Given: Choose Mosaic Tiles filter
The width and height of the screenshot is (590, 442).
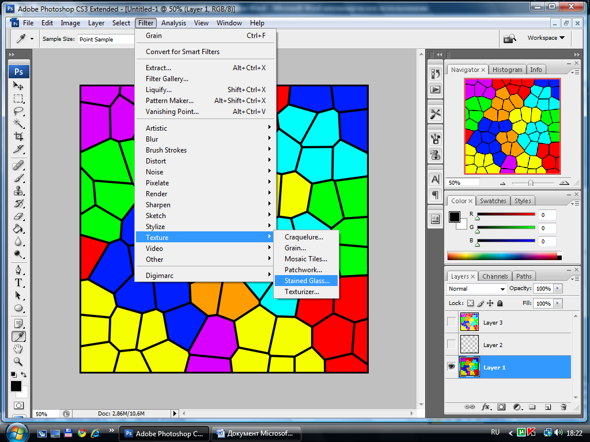Looking at the screenshot, I should (307, 259).
